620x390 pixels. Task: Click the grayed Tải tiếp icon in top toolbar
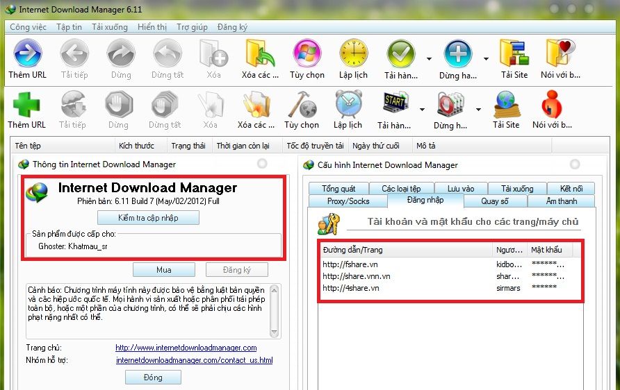click(x=74, y=53)
